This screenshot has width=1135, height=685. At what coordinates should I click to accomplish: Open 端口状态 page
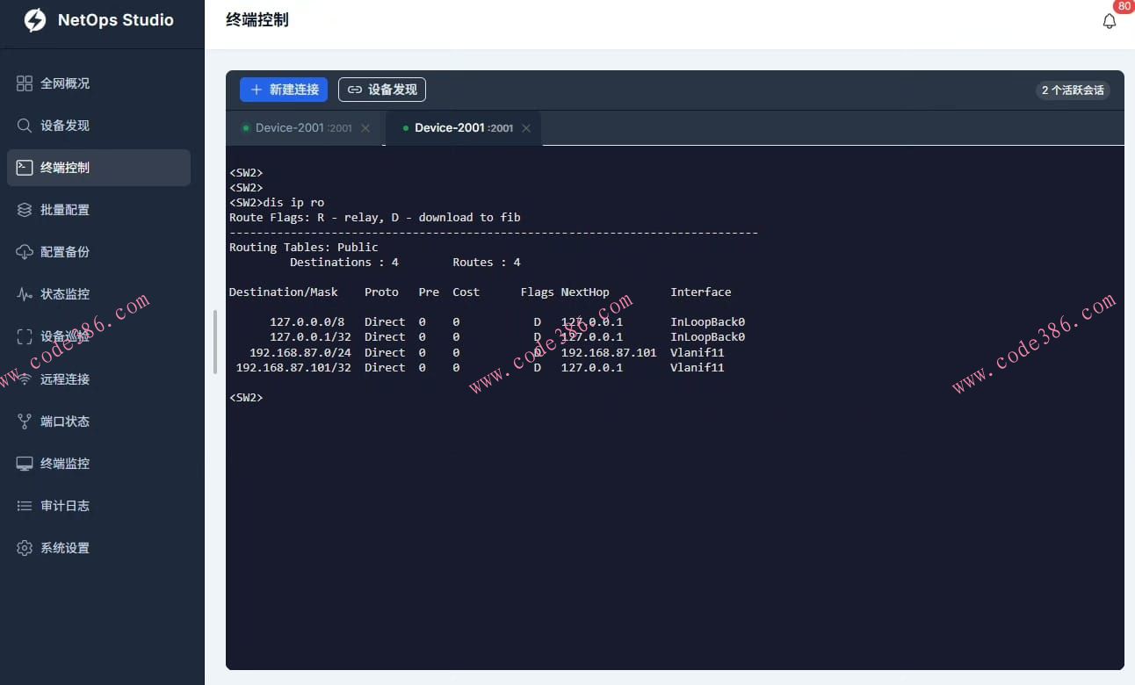pyautogui.click(x=98, y=422)
